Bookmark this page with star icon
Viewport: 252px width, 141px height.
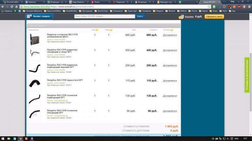pyautogui.click(x=209, y=7)
